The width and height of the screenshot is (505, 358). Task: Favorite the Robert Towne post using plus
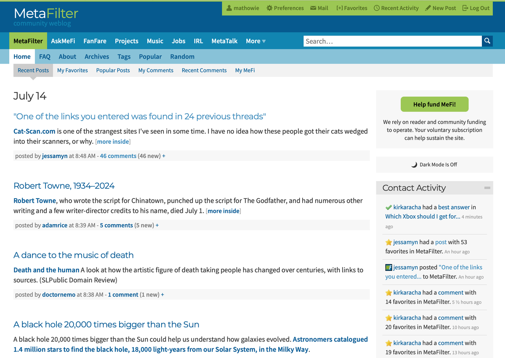(157, 225)
